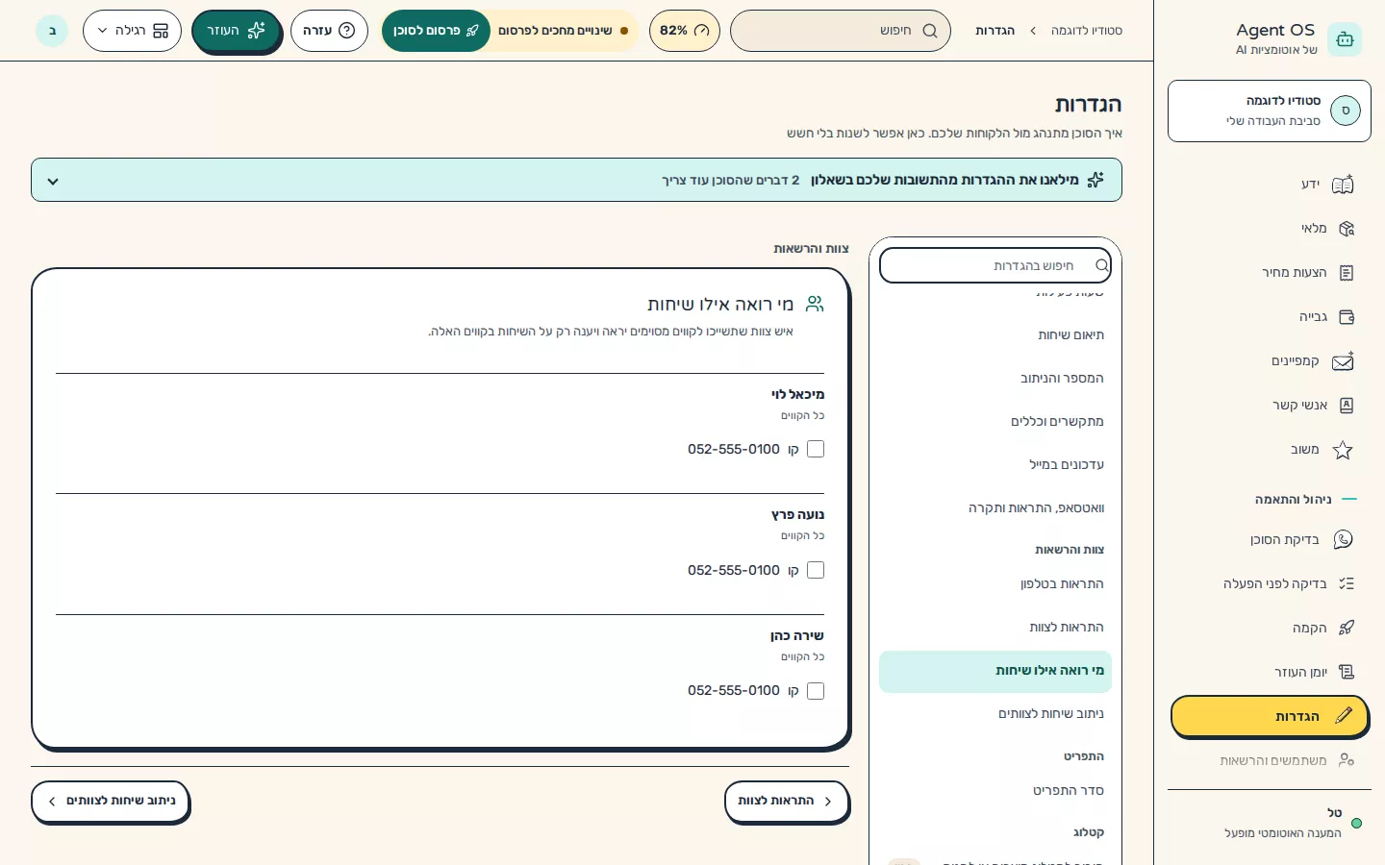Open the מלאי inventory sidebar item
This screenshot has width=1385, height=865.
tap(1270, 229)
